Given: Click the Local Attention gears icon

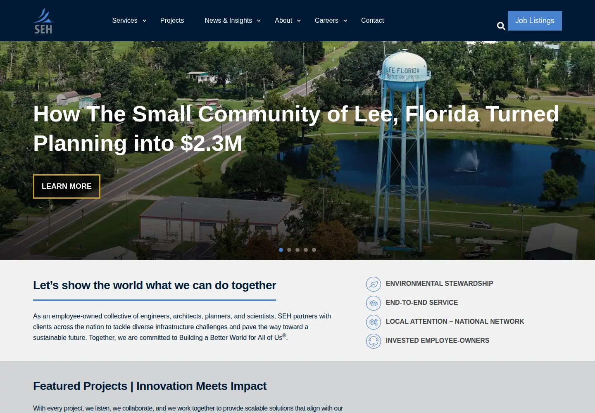Looking at the screenshot, I should pos(374,322).
